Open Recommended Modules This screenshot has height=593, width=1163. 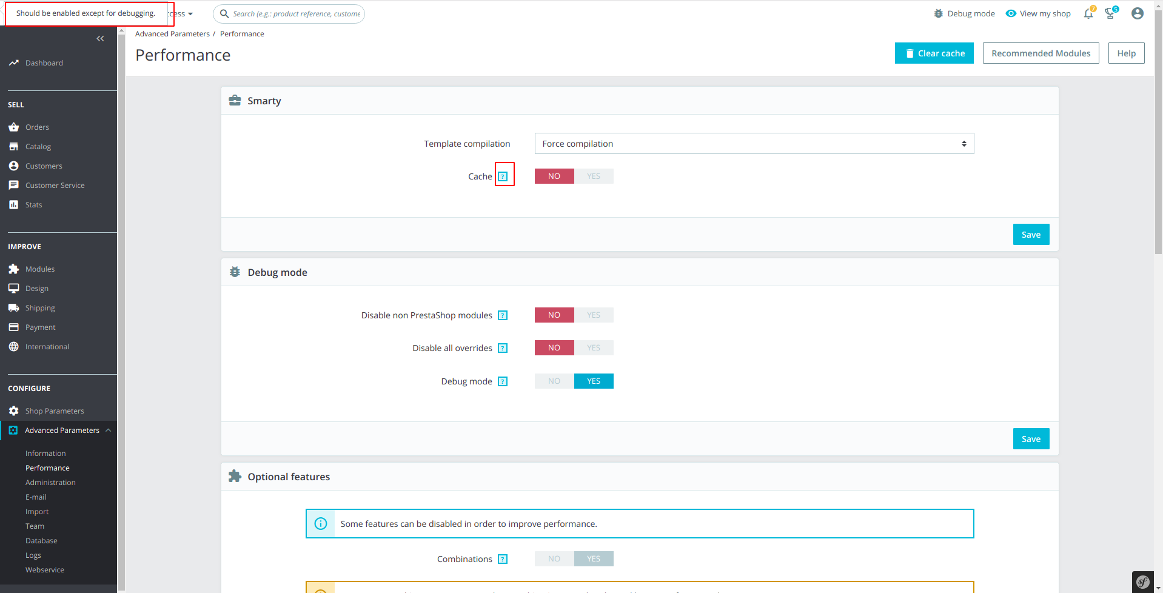pyautogui.click(x=1041, y=53)
